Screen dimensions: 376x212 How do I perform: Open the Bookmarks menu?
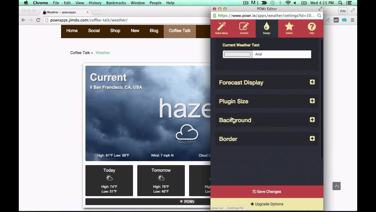115,3
